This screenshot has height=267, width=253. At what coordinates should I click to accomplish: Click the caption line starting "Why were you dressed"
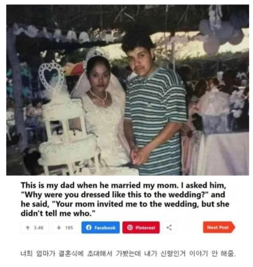[123, 194]
